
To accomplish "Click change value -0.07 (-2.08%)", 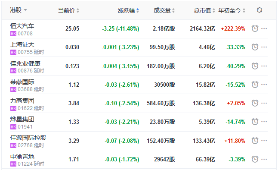I will 122,141.
